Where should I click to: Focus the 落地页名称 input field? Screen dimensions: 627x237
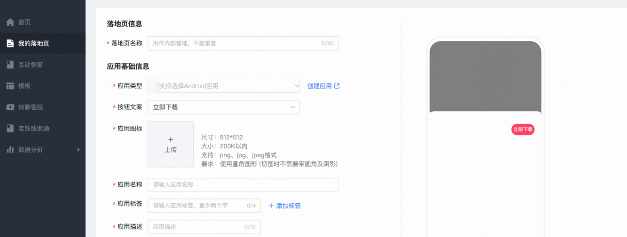click(243, 43)
